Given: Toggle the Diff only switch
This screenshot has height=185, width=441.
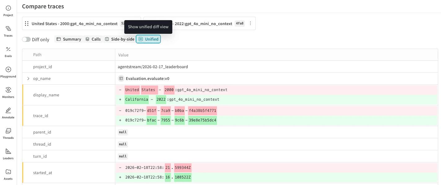Looking at the screenshot, I should tap(26, 39).
